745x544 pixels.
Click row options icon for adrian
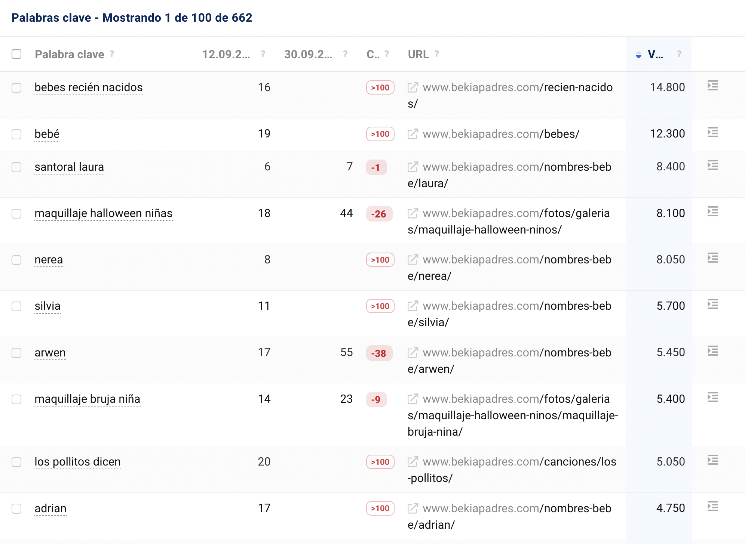tap(712, 507)
